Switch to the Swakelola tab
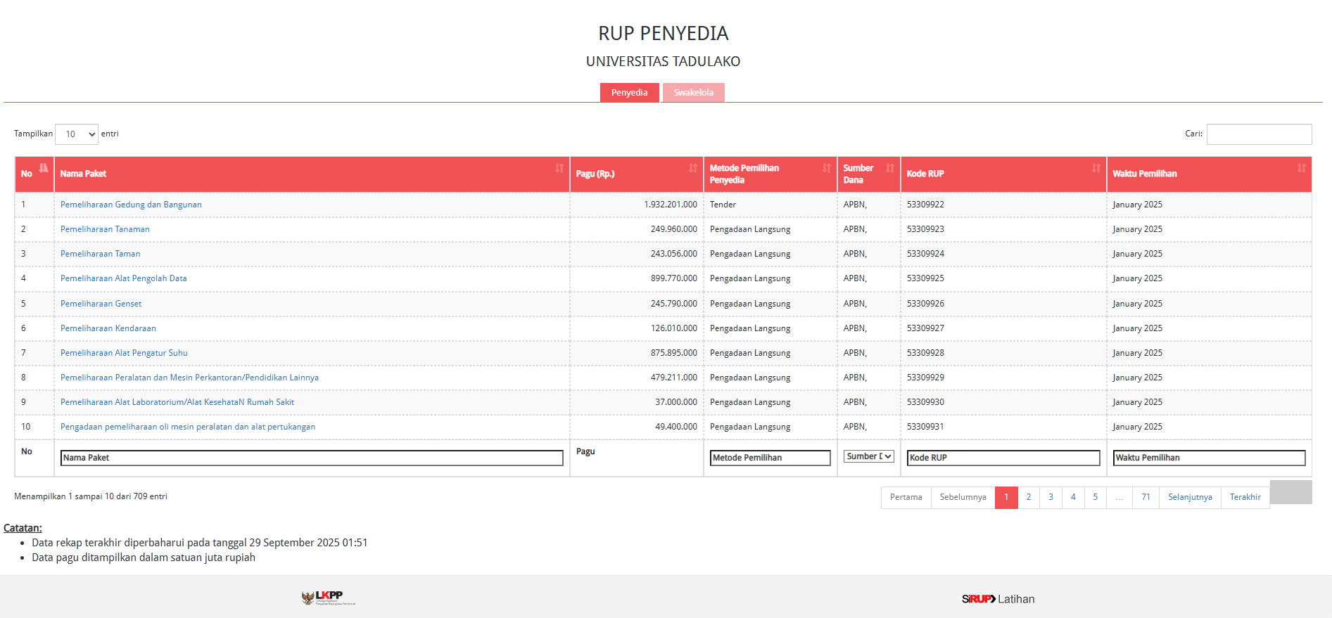 tap(693, 93)
